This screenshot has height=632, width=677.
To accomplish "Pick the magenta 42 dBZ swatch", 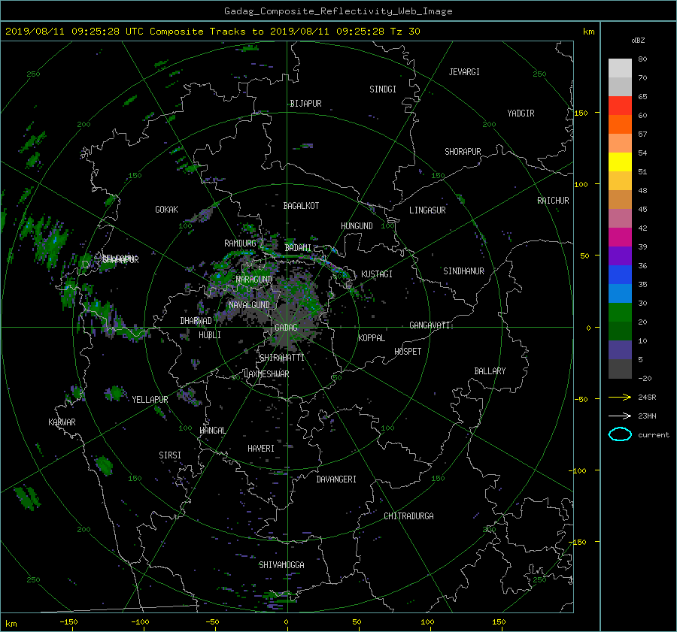I will 620,237.
